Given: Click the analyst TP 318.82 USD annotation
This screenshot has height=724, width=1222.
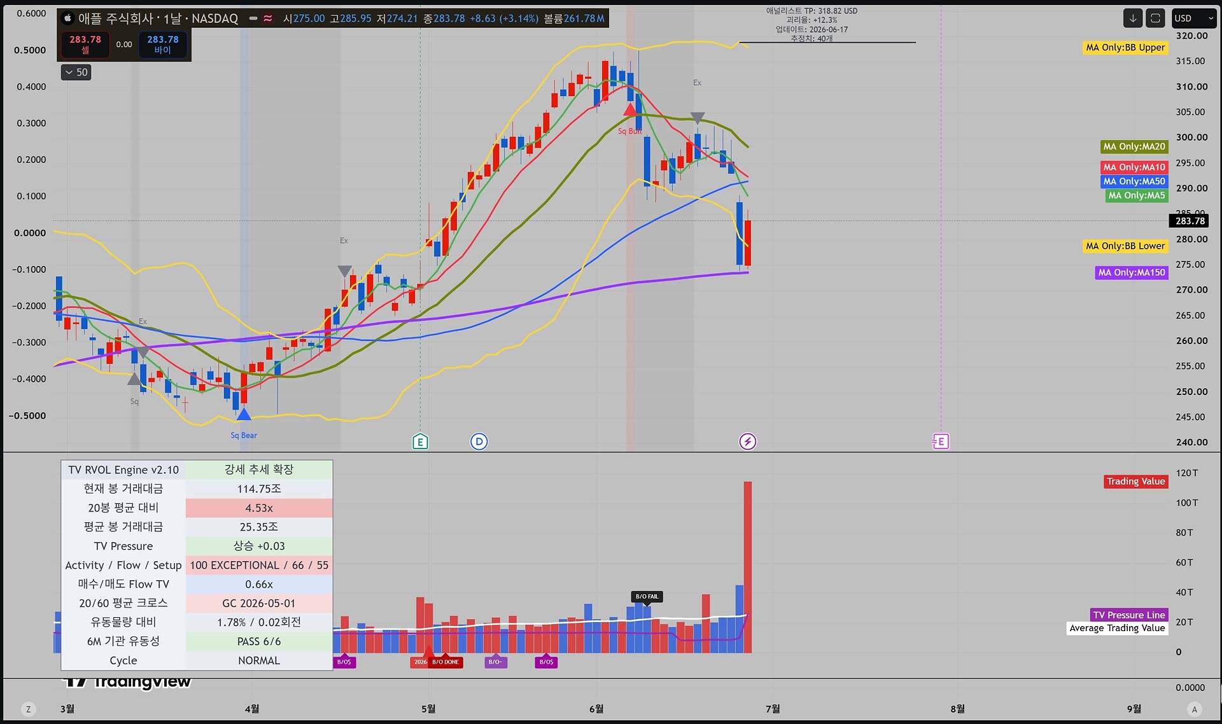Looking at the screenshot, I should 811,11.
